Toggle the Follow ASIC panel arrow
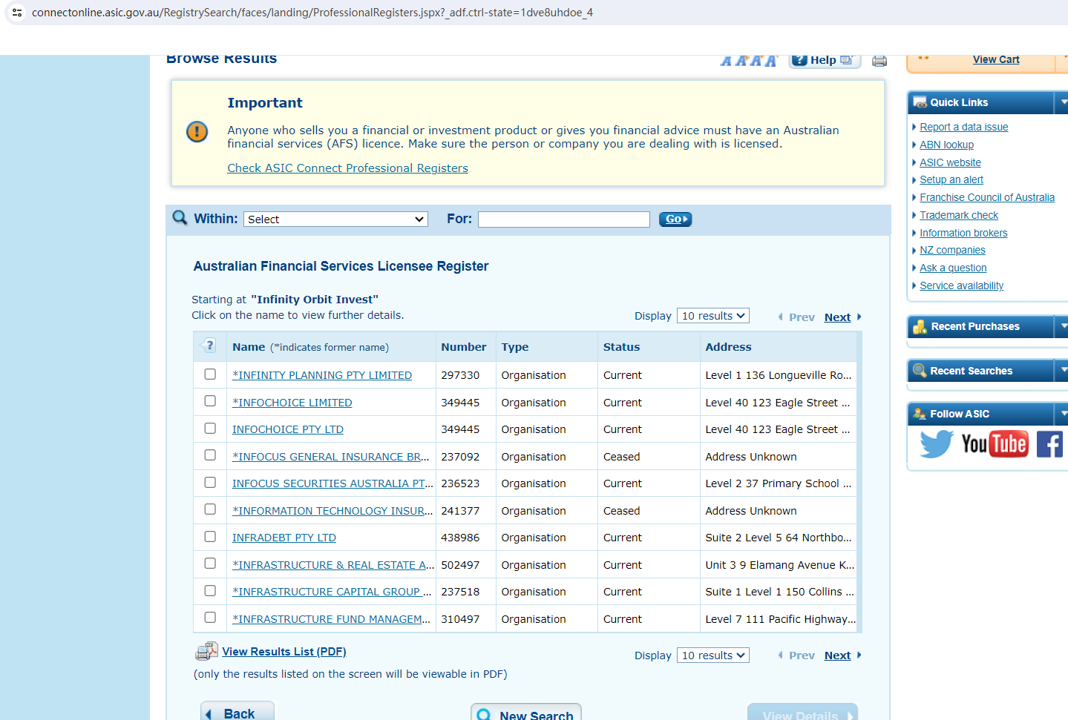The height and width of the screenshot is (720, 1068). 1063,414
